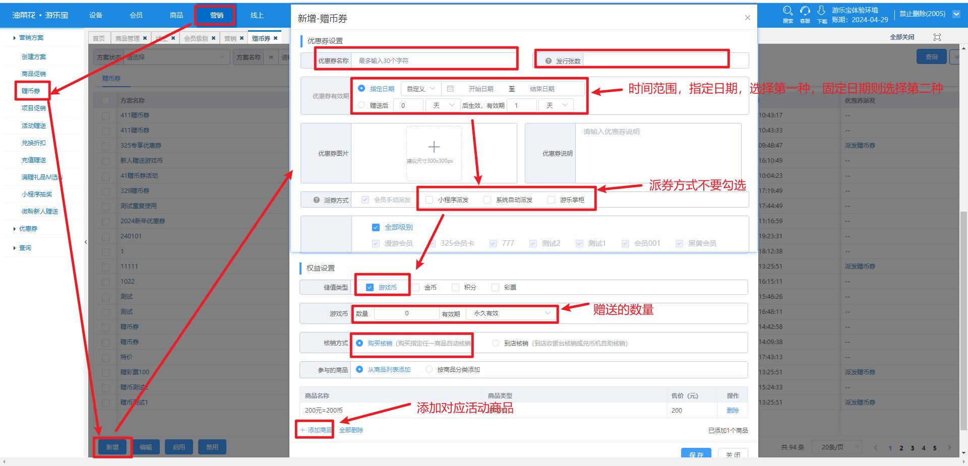Image resolution: width=968 pixels, height=466 pixels.
Task: Close the 营销 page tab with its x
Action: (x=241, y=38)
